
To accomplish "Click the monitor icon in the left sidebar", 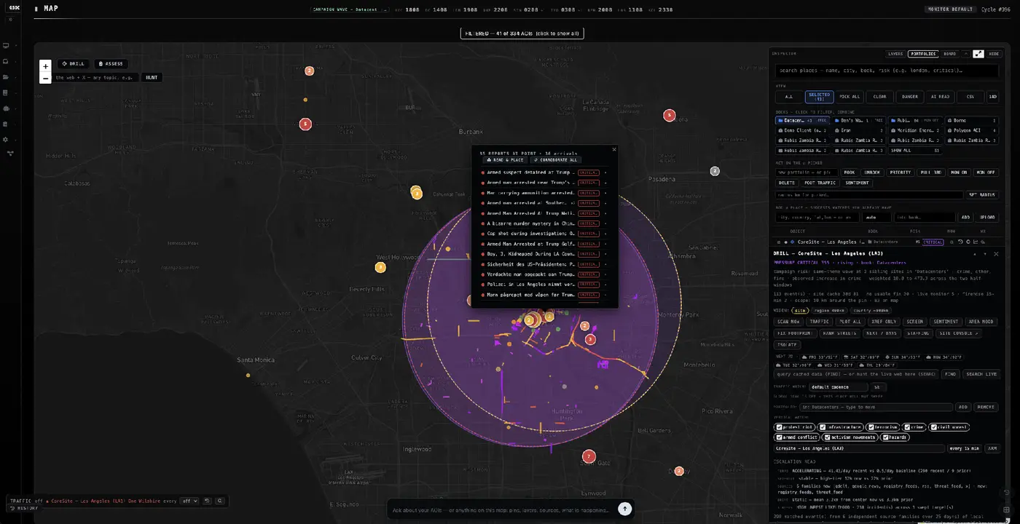I will tap(6, 45).
